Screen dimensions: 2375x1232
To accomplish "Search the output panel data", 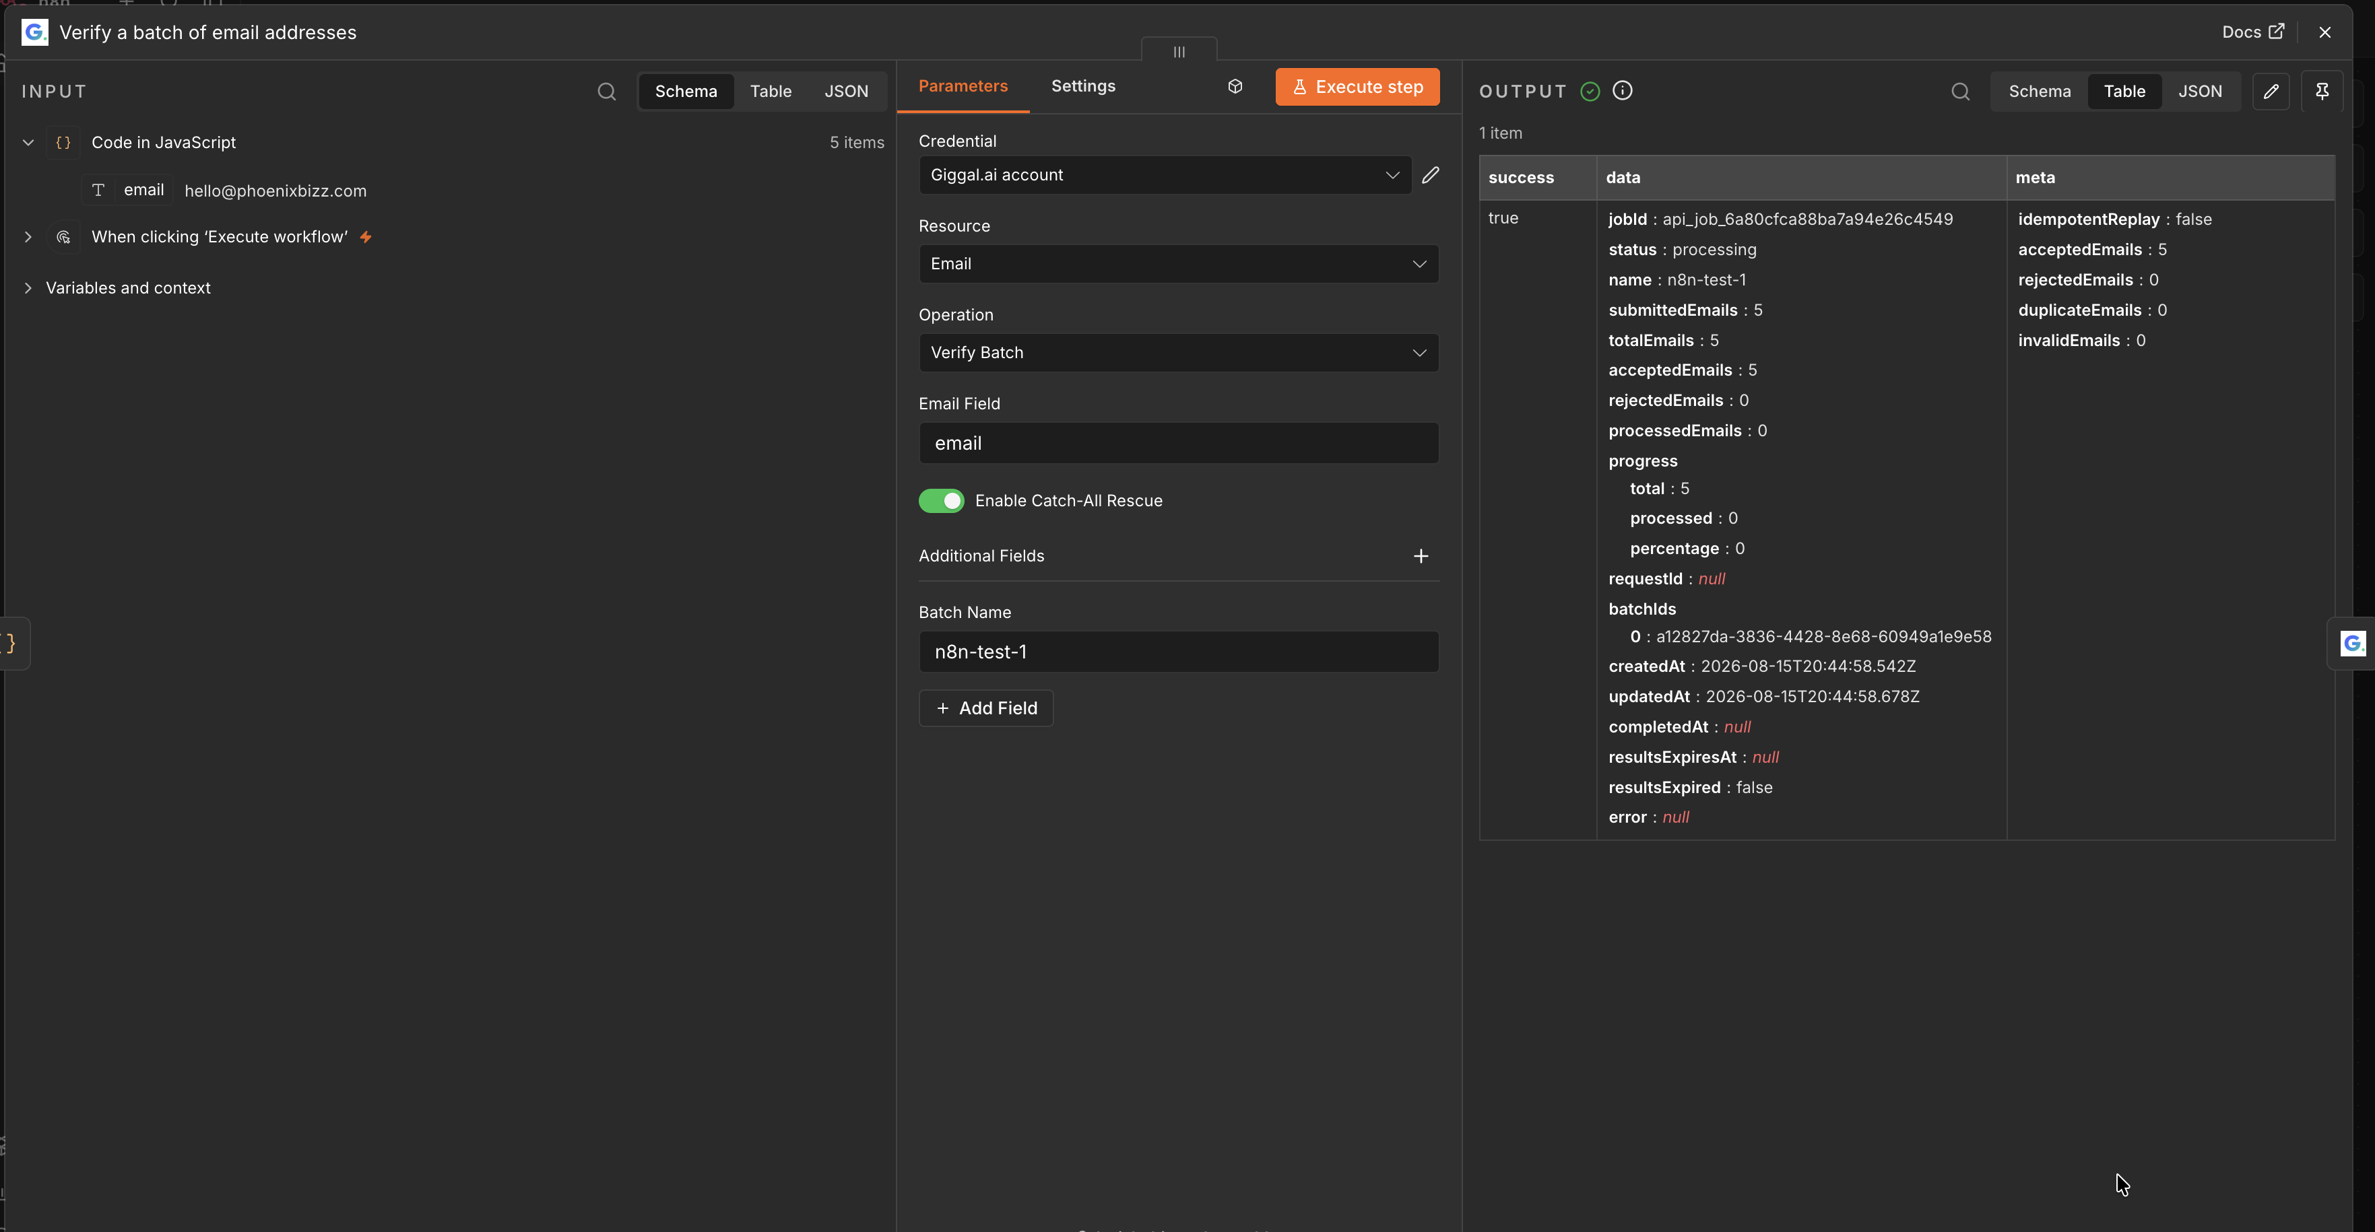I will (1960, 92).
